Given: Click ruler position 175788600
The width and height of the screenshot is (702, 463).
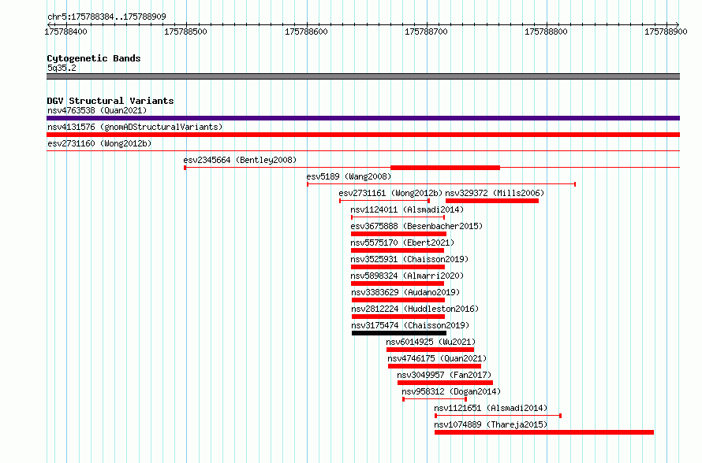Looking at the screenshot, I should [x=306, y=31].
